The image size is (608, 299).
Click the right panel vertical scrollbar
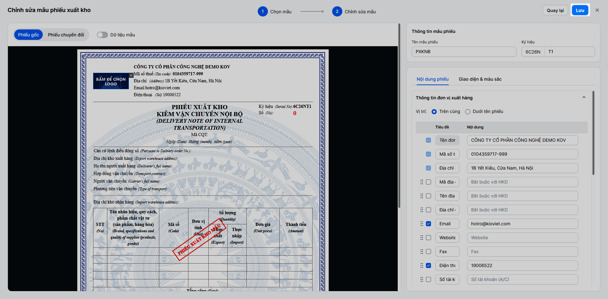(593, 133)
